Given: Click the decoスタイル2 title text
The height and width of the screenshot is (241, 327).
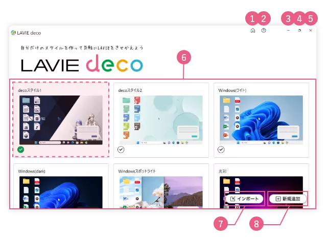Looking at the screenshot, I should (130, 90).
